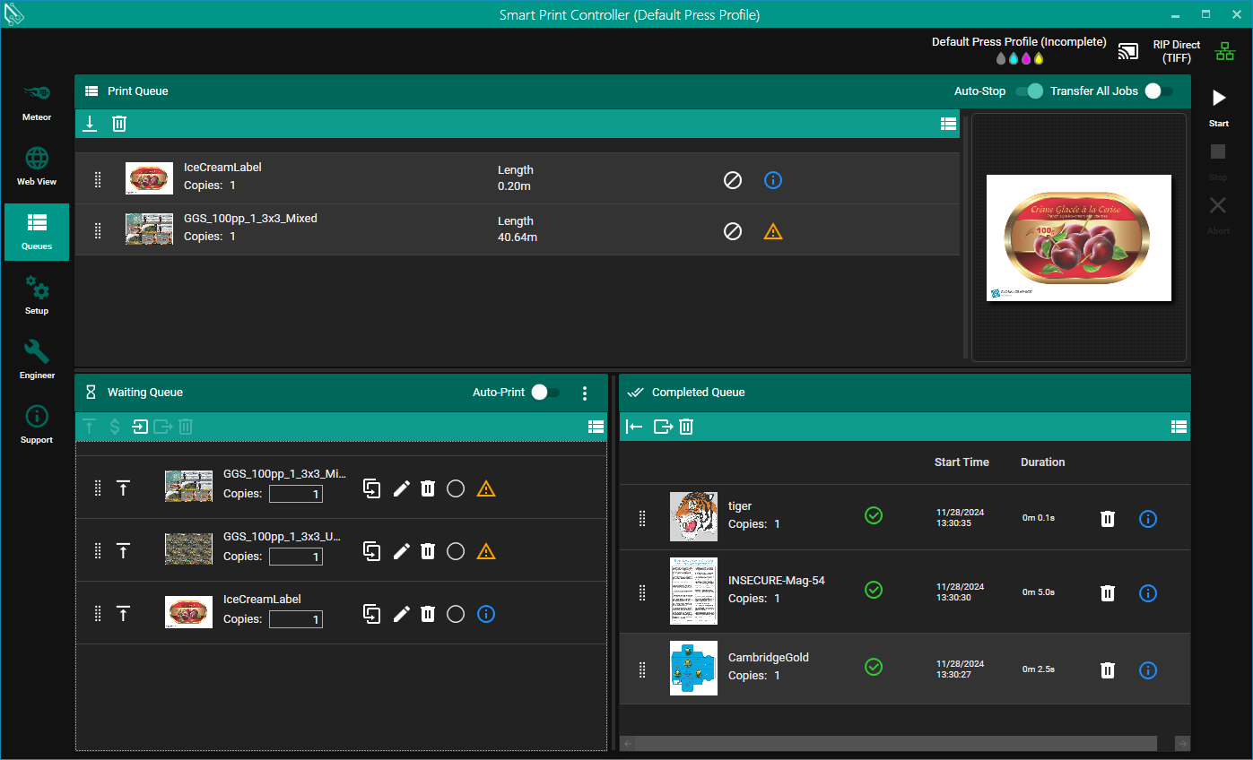Viewport: 1253px width, 760px height.
Task: Open the Web View page
Action: [x=37, y=165]
